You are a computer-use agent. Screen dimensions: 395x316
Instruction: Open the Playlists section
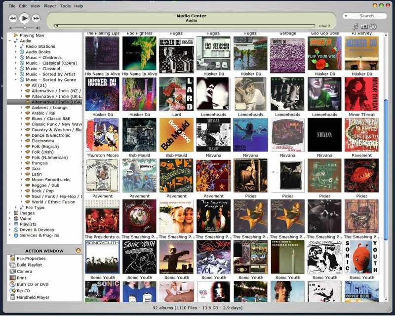(28, 224)
